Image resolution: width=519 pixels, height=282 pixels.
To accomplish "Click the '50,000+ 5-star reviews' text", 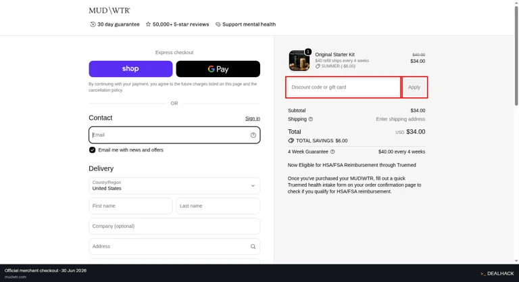I will point(180,24).
